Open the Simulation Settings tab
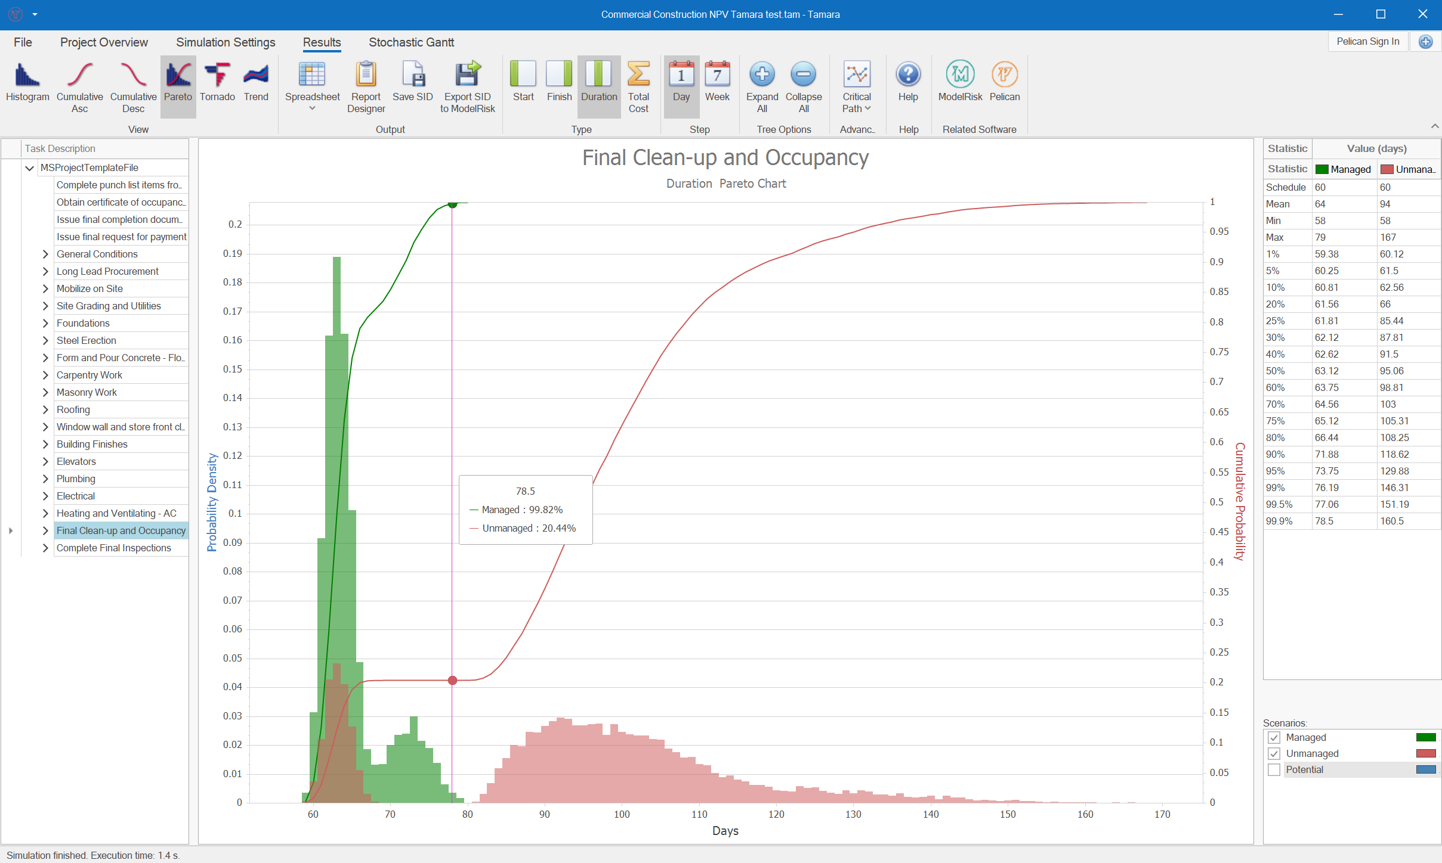Viewport: 1442px width, 863px height. (225, 42)
